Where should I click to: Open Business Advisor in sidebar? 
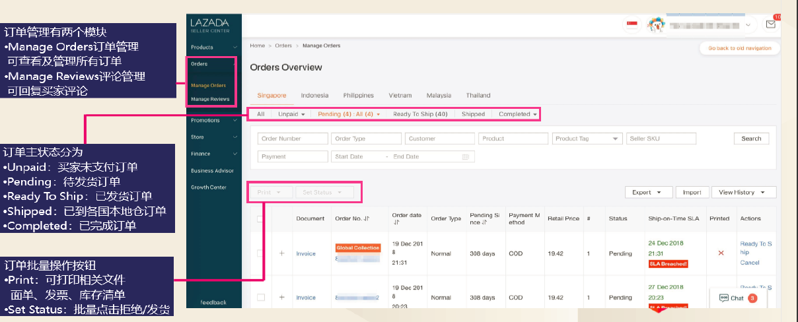212,170
